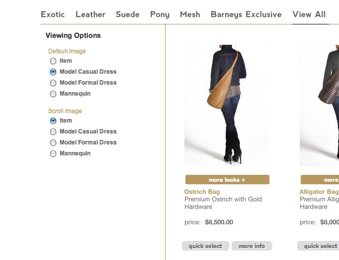
Task: Open the Suede category tab
Action: point(128,14)
